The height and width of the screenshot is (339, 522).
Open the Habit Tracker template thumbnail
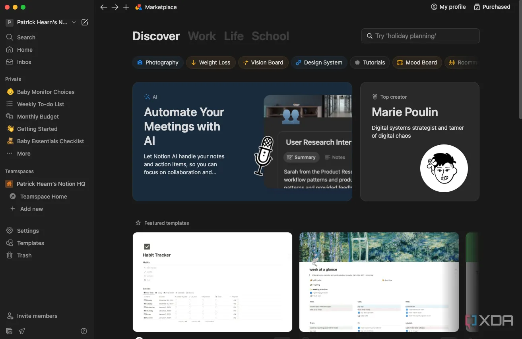pyautogui.click(x=212, y=282)
